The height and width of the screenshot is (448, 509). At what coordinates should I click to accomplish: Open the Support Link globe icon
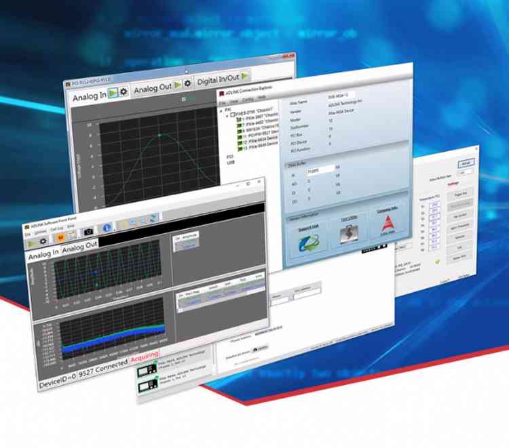click(x=309, y=243)
